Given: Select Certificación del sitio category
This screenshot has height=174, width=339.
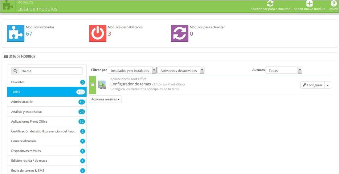Looking at the screenshot, I should click(47, 131).
